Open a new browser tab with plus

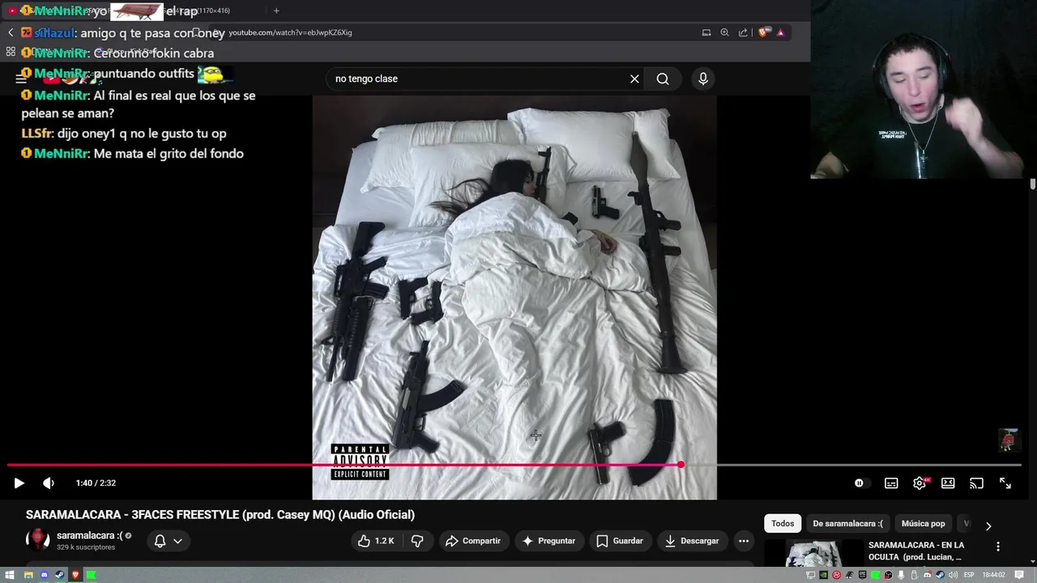(276, 11)
